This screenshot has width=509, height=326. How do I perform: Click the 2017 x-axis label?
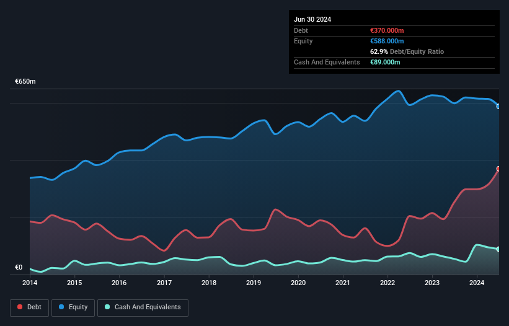pos(164,283)
